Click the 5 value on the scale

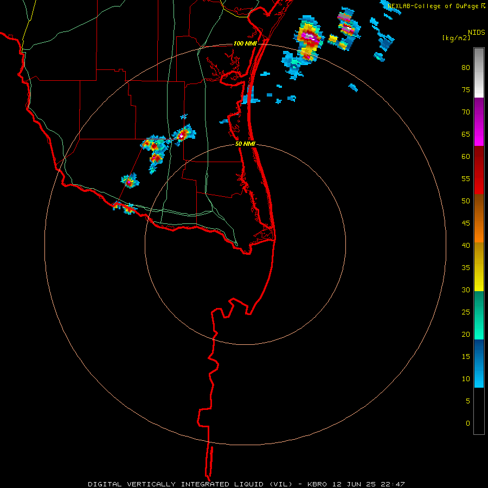[x=468, y=401]
